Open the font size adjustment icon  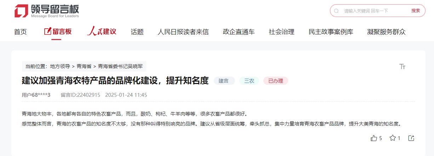pos(402,67)
